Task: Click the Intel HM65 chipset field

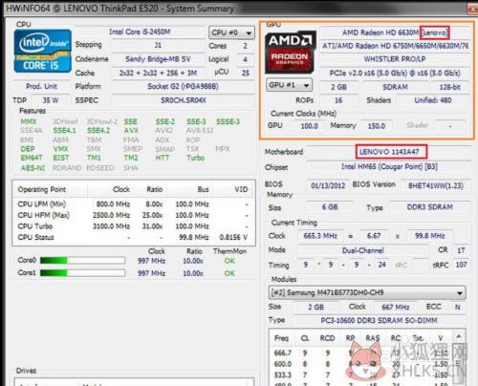Action: 389,166
